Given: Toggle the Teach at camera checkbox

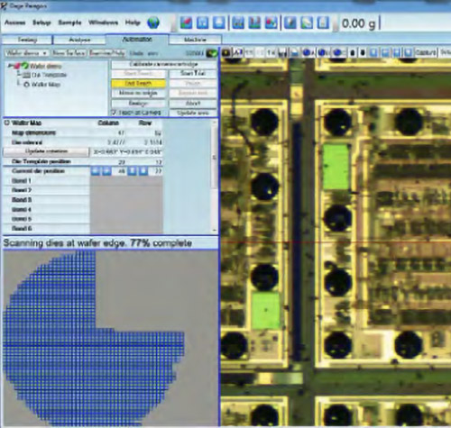Looking at the screenshot, I should 114,113.
